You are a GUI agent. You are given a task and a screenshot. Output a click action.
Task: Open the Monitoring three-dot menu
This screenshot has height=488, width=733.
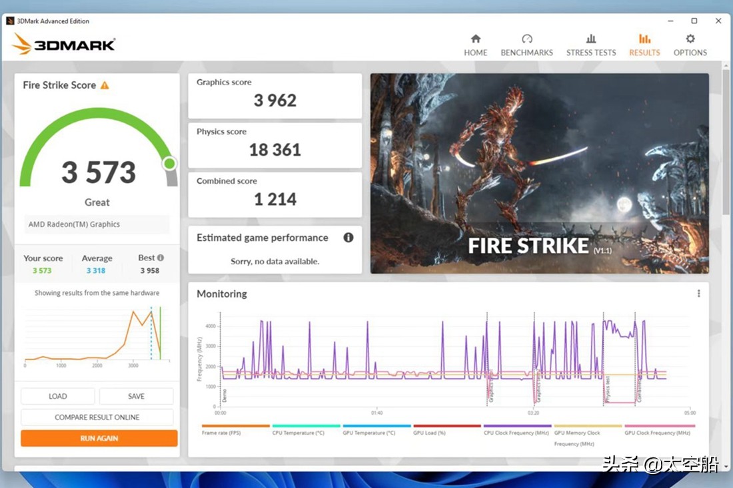698,294
